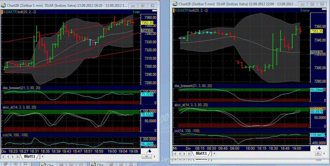Click right scroll arrow in Chart26
The height and width of the screenshot is (166, 330).
click(155, 157)
